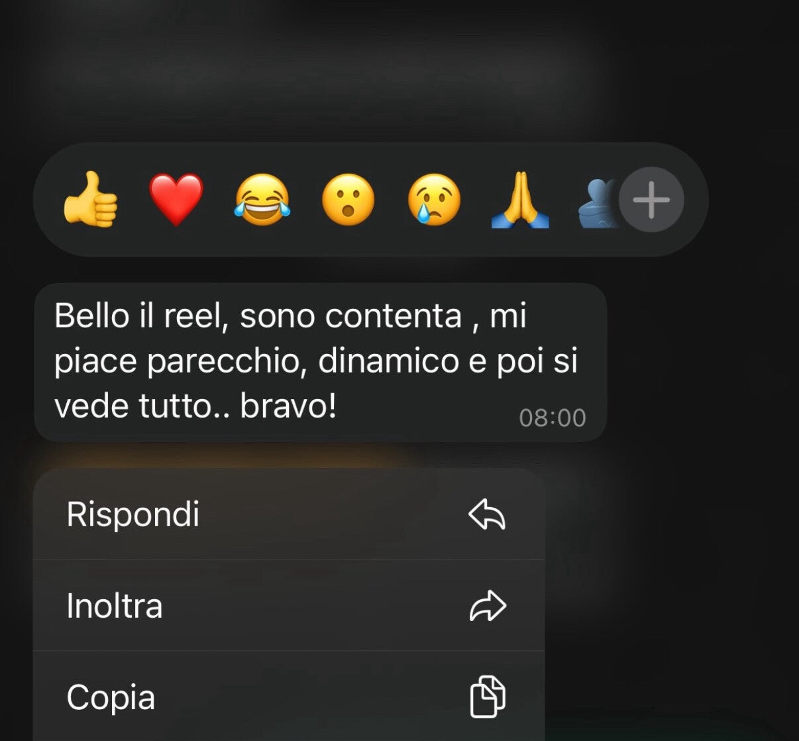
Task: Open more reactions with the plus button
Action: point(651,199)
